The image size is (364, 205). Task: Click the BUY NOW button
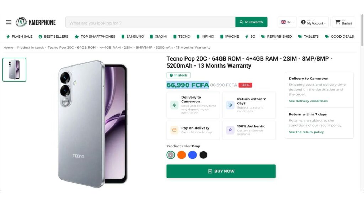[x=221, y=171]
